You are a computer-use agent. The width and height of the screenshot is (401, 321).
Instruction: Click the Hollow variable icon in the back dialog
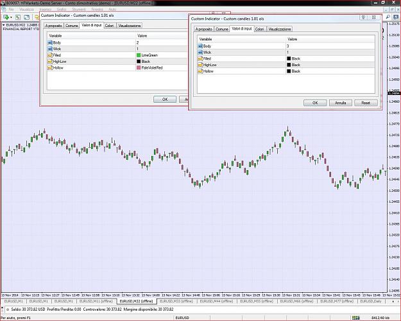click(x=50, y=68)
